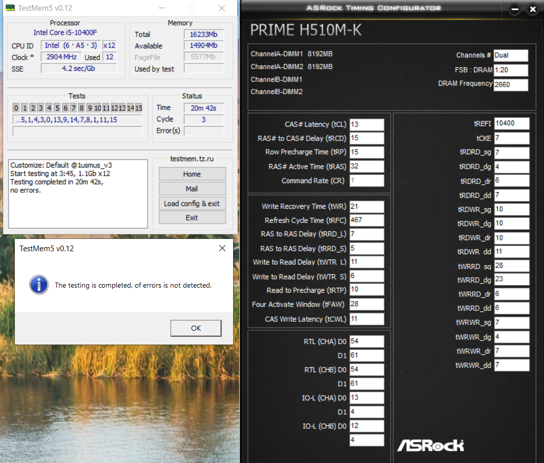Click the ASRock logo
544x463 pixels.
tap(431, 445)
